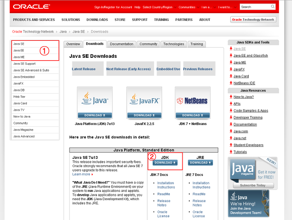Click the Java SE breadcrumb link
The image size is (292, 220).
pyautogui.click(x=78, y=32)
